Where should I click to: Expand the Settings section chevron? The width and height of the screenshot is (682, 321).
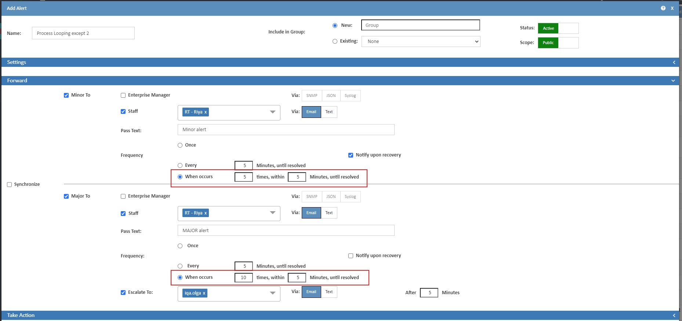674,62
